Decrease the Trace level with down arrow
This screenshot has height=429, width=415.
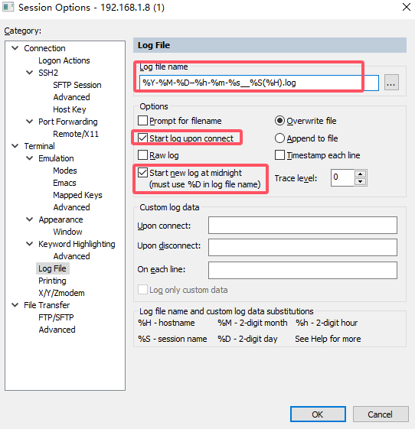coord(360,182)
